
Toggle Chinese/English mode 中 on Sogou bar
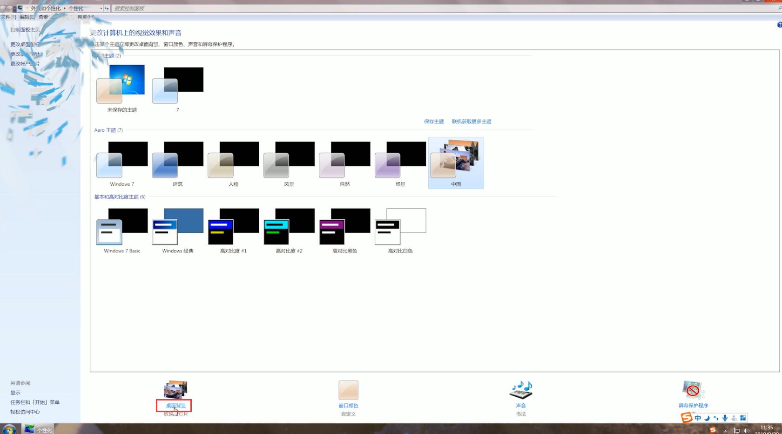pyautogui.click(x=698, y=418)
